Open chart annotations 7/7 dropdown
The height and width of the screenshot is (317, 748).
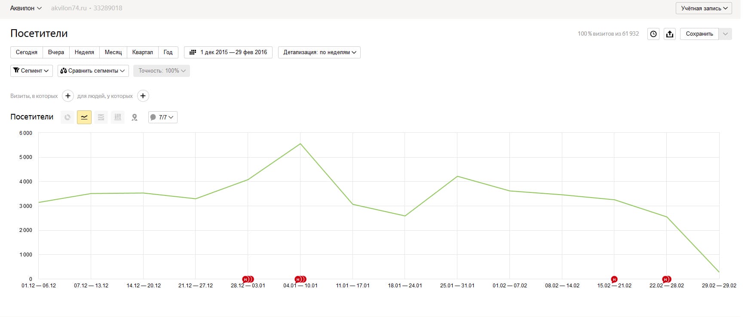pos(163,117)
